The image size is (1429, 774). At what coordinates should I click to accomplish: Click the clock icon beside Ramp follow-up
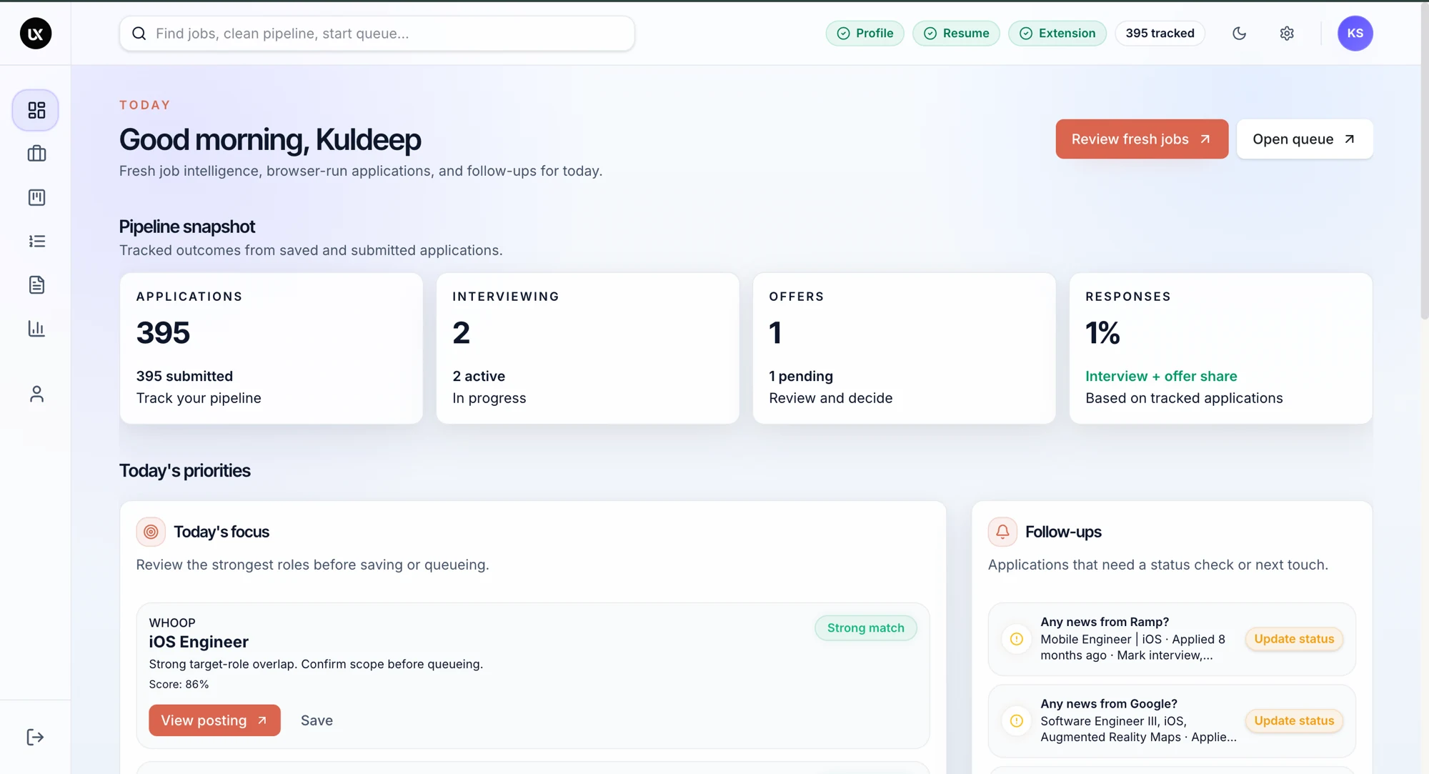[x=1016, y=639]
